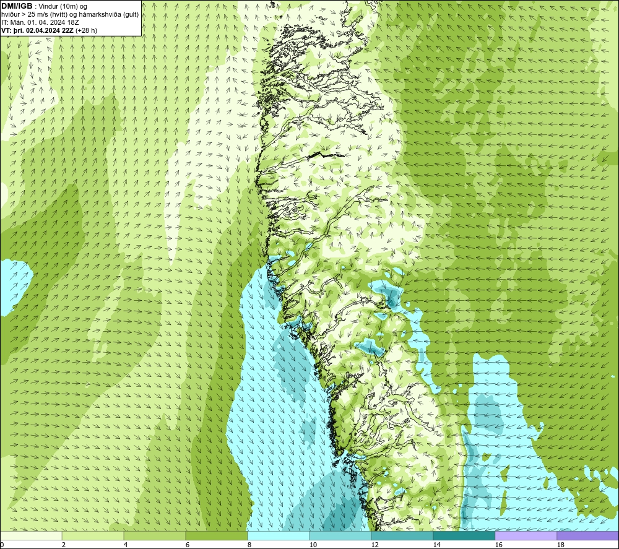Click the 10–12 m/s cyan legend swatch

click(340, 536)
